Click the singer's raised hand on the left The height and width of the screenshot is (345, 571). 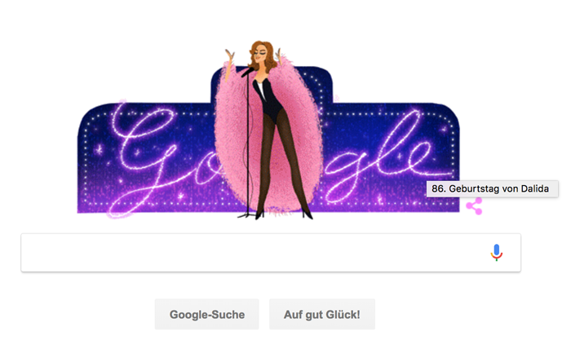(230, 56)
